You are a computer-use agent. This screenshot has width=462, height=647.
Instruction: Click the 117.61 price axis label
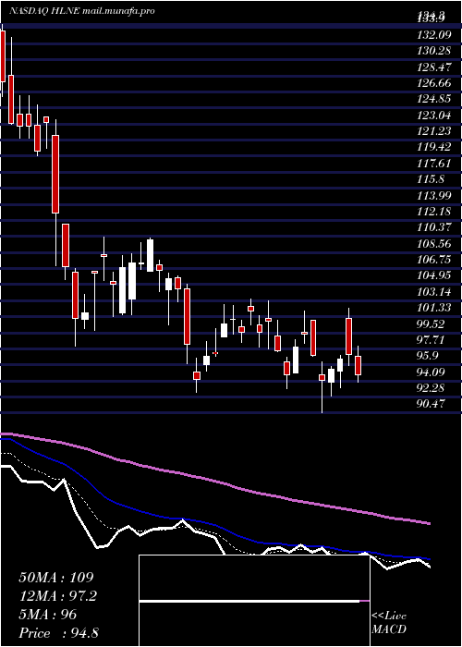coord(434,164)
